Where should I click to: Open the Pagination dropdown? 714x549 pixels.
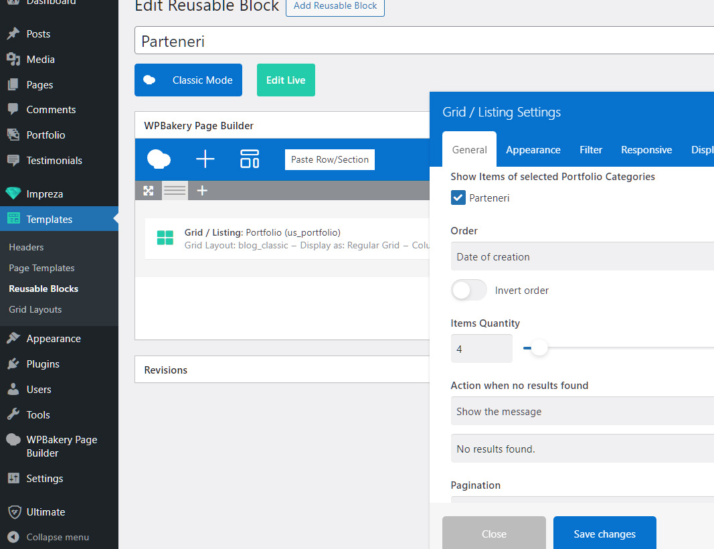582,500
